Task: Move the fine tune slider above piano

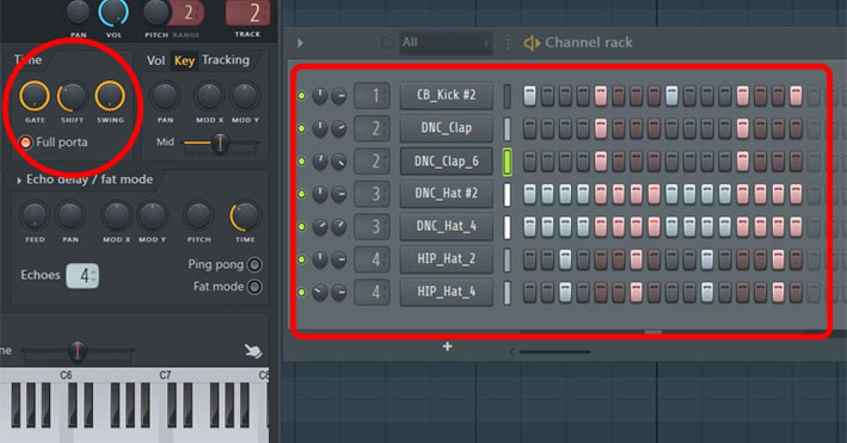Action: coord(77,350)
